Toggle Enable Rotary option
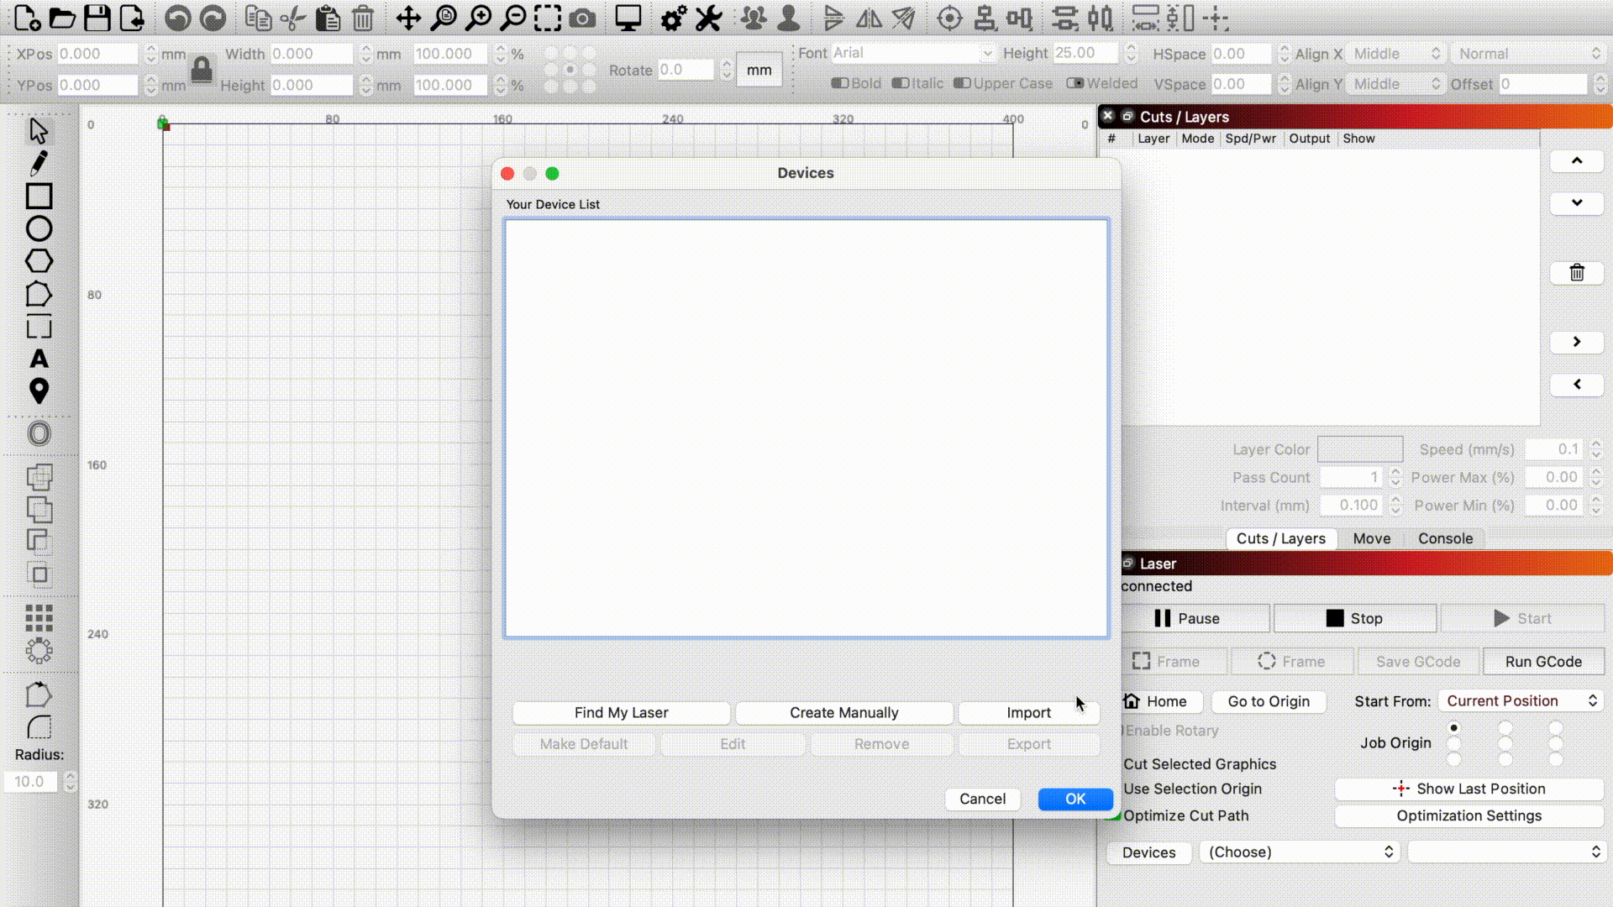The image size is (1613, 907). [x=1171, y=731]
